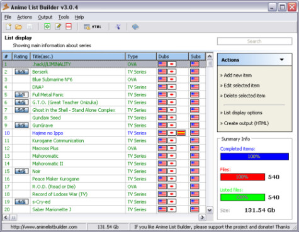Select the Kurogane Communication title

58,141
